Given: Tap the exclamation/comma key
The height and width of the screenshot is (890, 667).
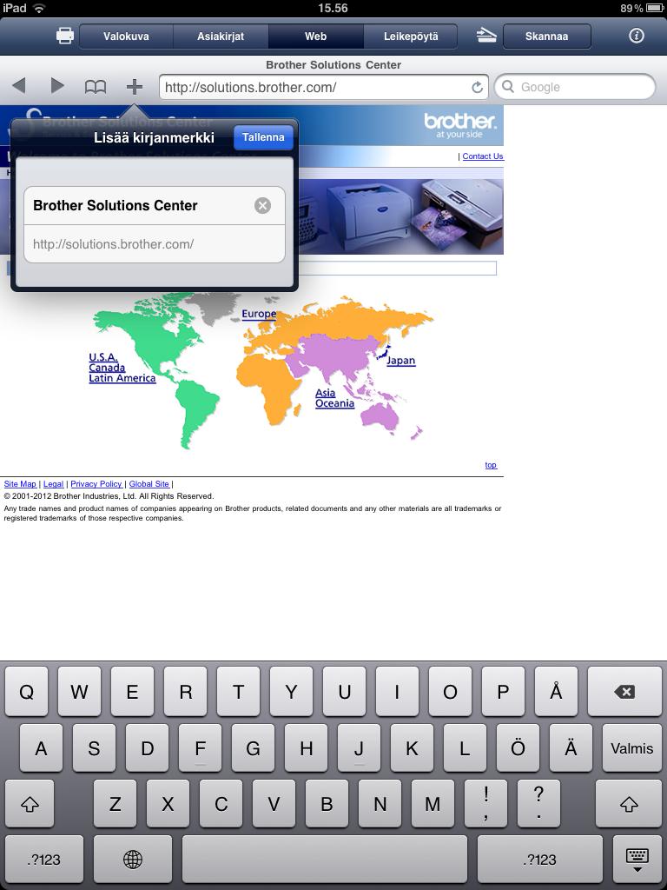Looking at the screenshot, I should point(486,804).
